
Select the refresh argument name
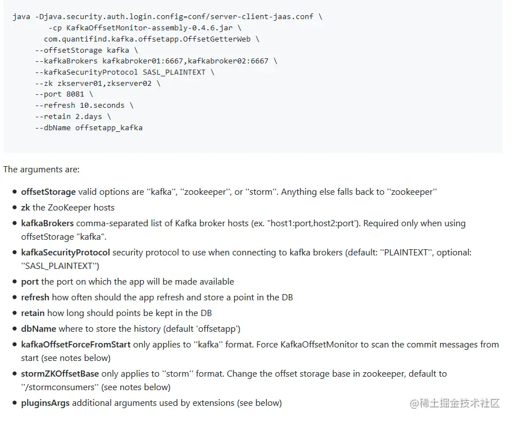(x=35, y=298)
